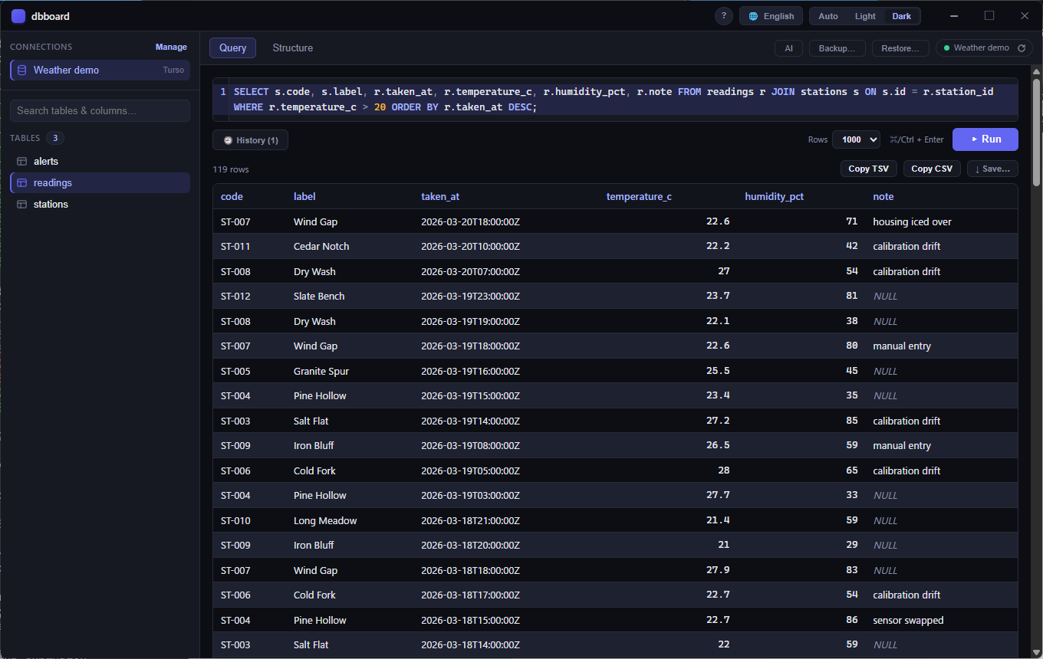The image size is (1043, 659).
Task: Open the Rows limit dropdown
Action: [x=856, y=139]
